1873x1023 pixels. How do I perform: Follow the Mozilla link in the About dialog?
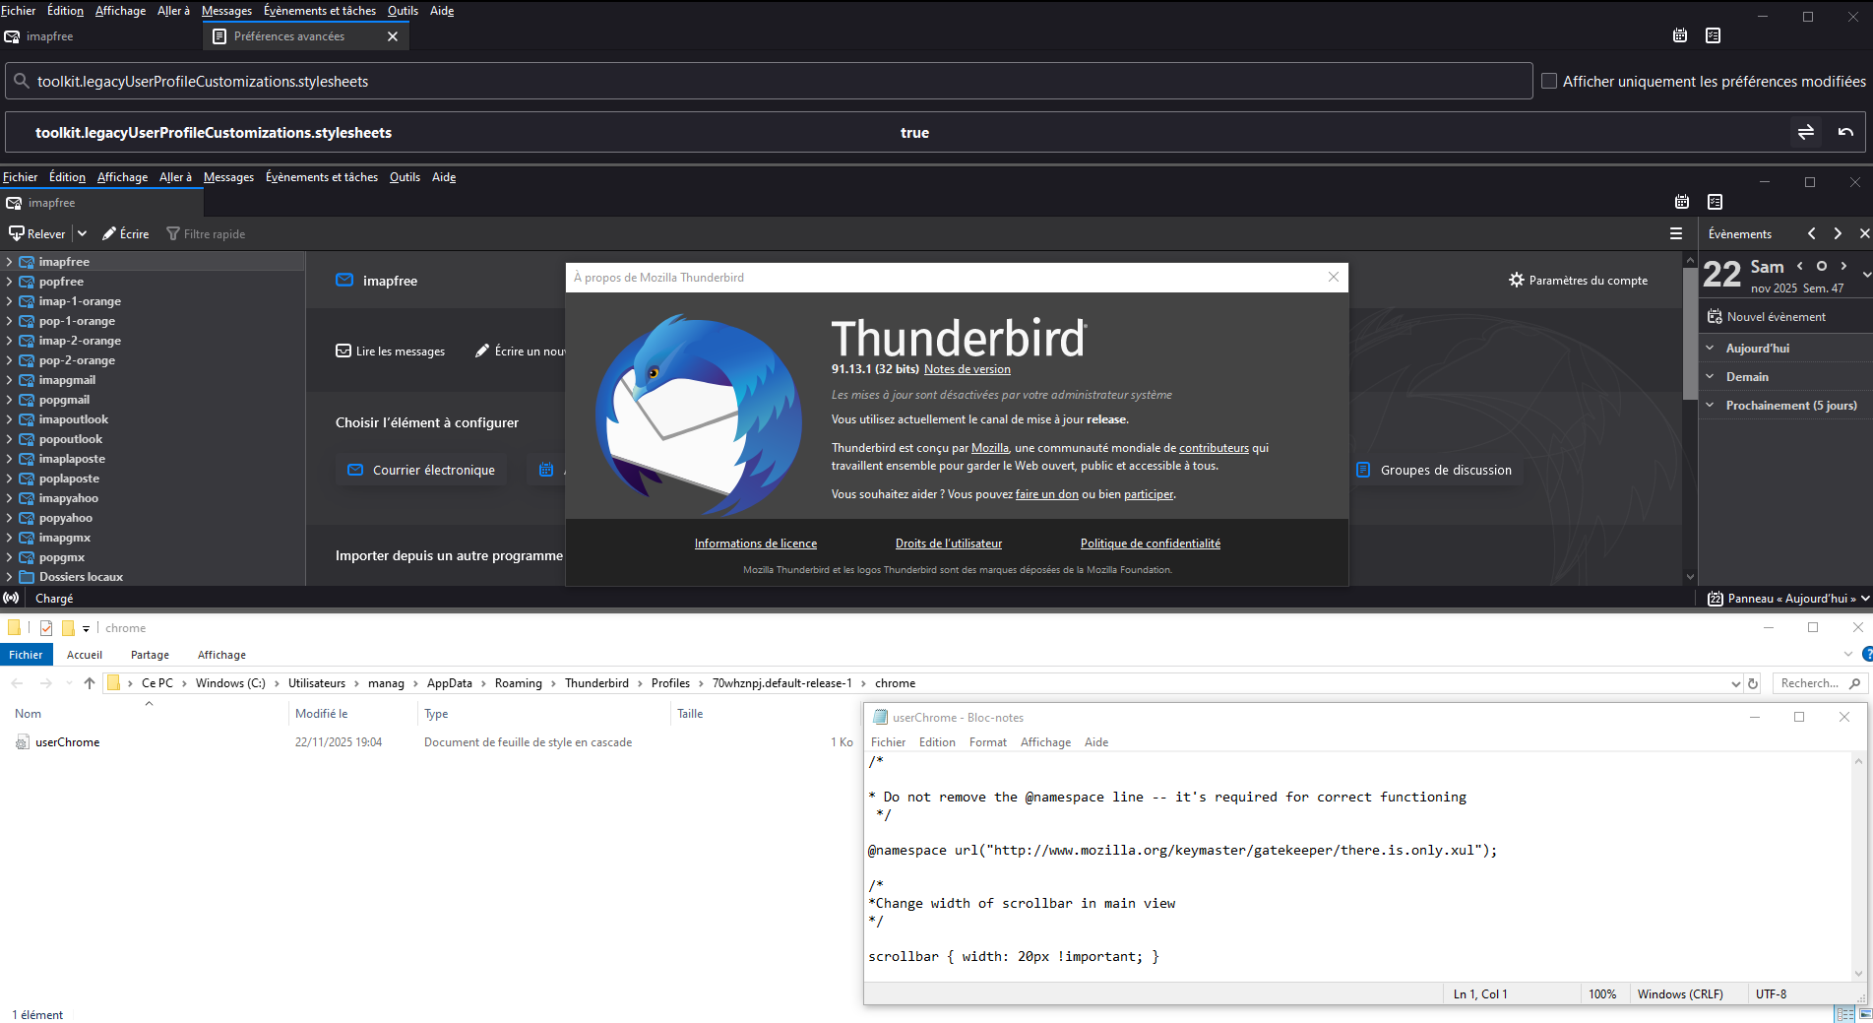[x=990, y=448]
